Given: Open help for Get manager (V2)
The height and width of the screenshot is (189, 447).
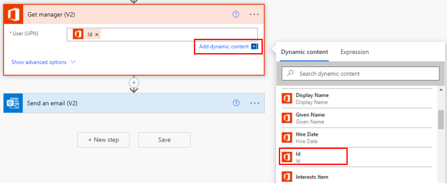Looking at the screenshot, I should tap(236, 14).
